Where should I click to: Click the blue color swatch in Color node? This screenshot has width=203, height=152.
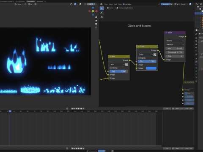151,68
